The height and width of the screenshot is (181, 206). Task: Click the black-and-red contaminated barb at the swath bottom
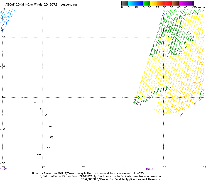coord(182,115)
